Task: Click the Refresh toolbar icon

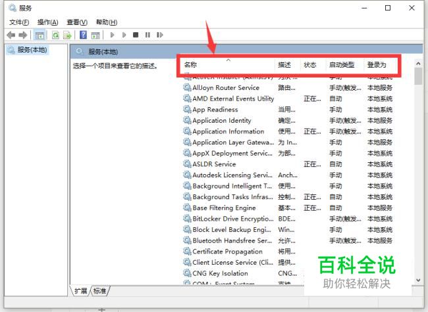Action: 56,35
